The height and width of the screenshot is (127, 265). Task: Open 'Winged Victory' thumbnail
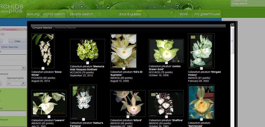[x=201, y=50]
